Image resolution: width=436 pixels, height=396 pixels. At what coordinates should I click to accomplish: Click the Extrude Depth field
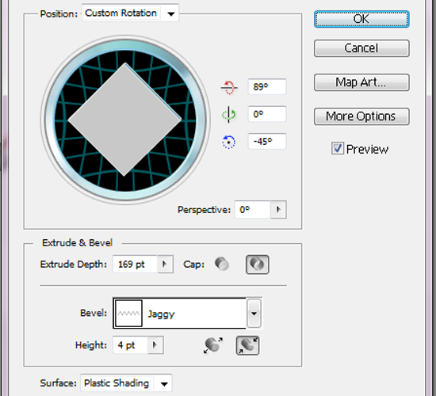point(135,265)
